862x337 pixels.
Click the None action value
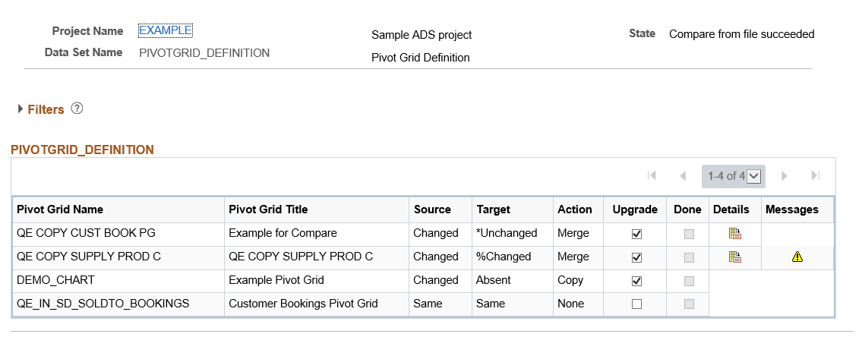click(570, 304)
